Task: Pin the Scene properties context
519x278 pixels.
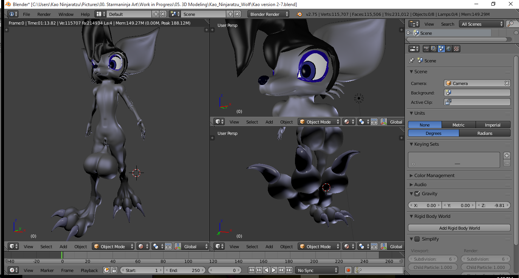Action: [x=412, y=60]
